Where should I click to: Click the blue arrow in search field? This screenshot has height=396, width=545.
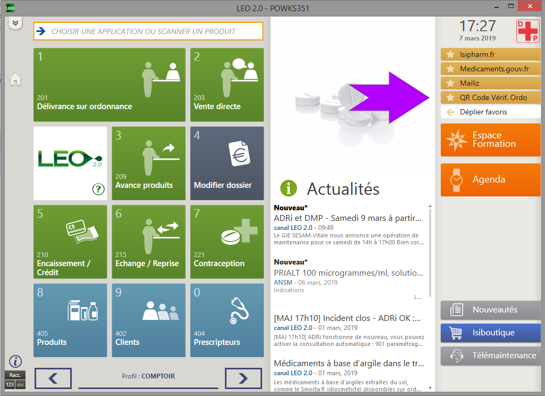pyautogui.click(x=41, y=31)
